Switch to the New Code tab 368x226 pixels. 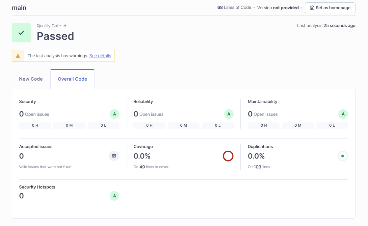31,79
